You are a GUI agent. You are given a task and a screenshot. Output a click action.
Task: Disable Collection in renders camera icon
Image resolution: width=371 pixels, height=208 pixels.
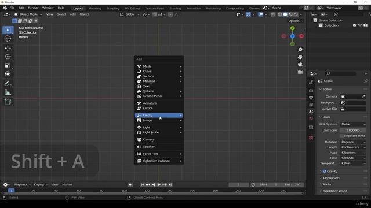pos(366,25)
